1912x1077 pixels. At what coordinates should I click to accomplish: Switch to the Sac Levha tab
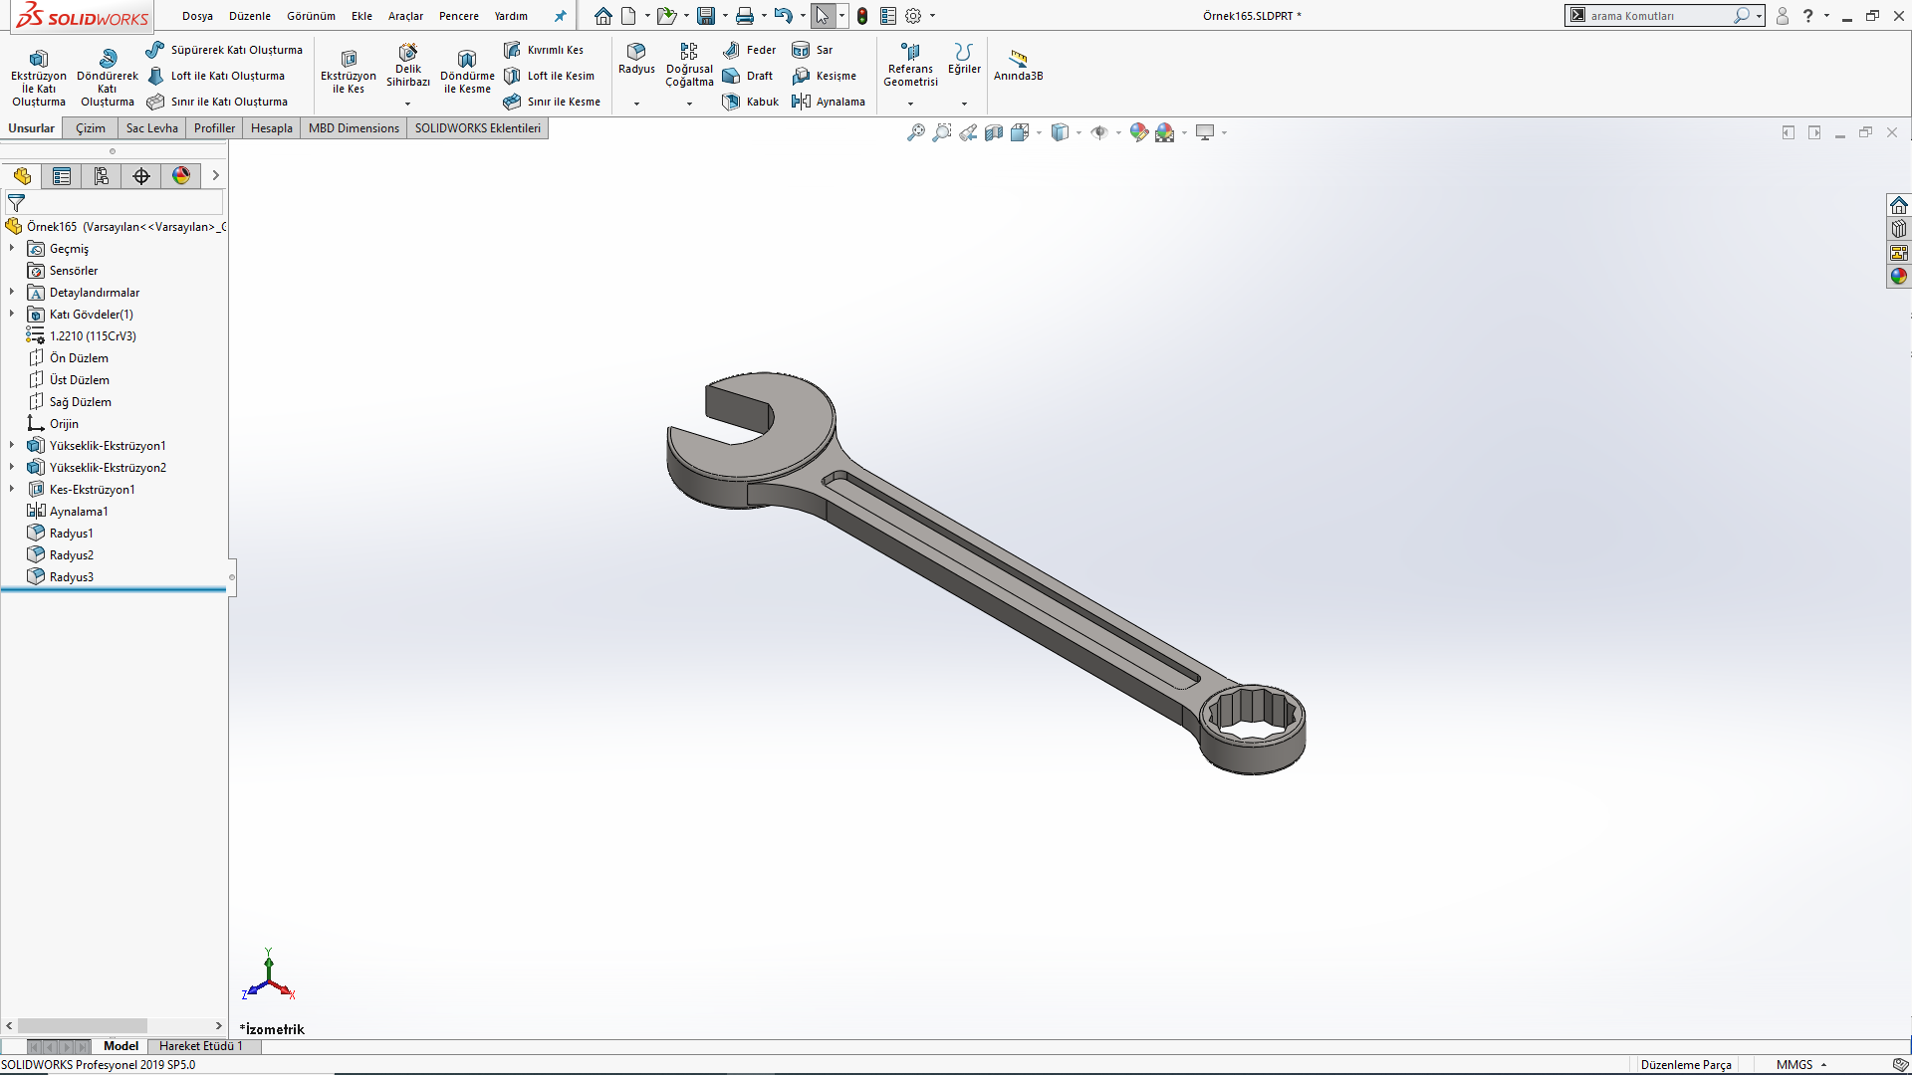152,128
